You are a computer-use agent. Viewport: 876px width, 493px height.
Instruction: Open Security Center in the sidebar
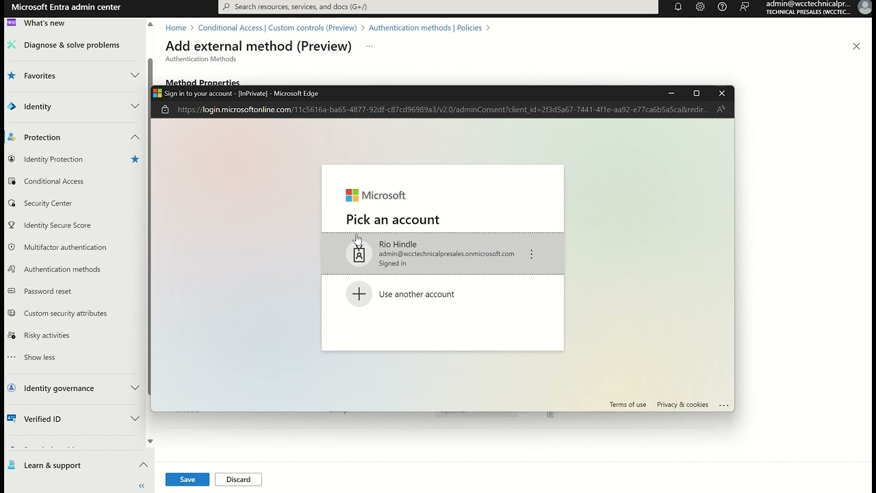pyautogui.click(x=48, y=203)
